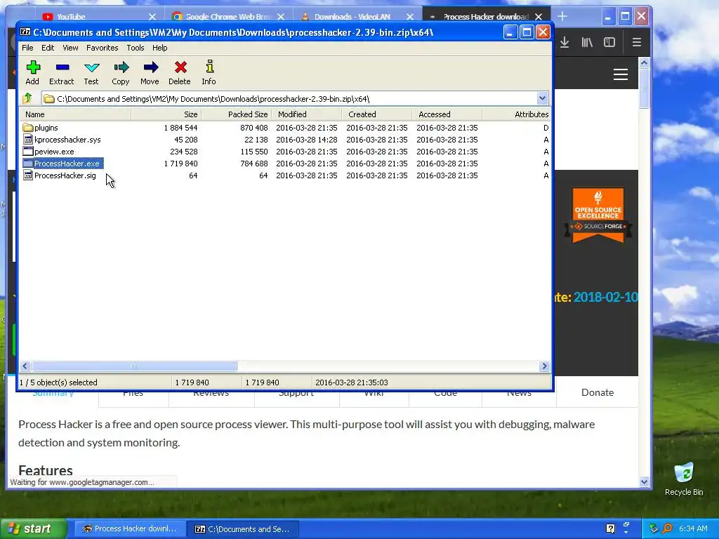
Task: Sort by Accessed column header
Action: [x=447, y=114]
